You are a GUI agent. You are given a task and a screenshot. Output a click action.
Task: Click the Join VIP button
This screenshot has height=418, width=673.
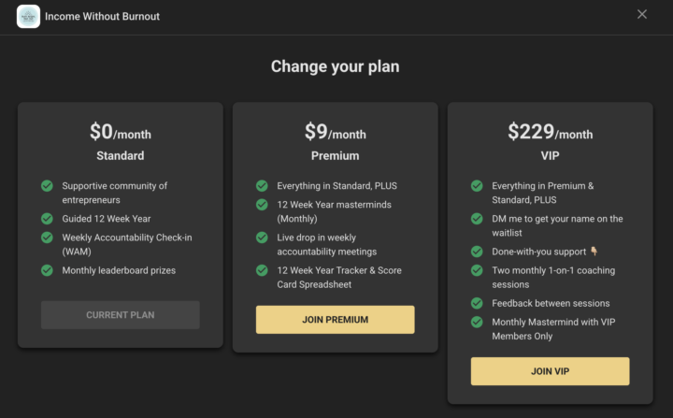(x=550, y=371)
